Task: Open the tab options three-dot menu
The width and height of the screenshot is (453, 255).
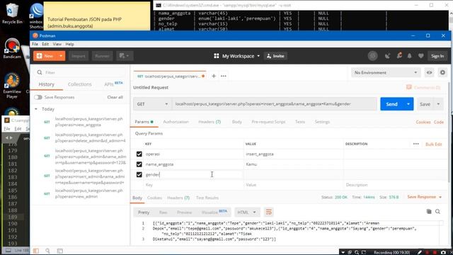Action: 224,76
